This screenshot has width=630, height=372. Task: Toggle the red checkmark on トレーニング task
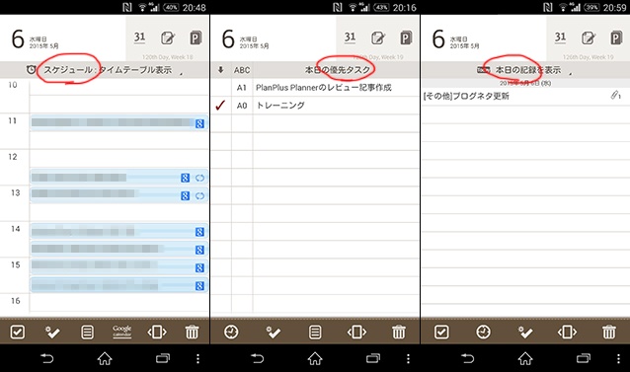point(220,106)
